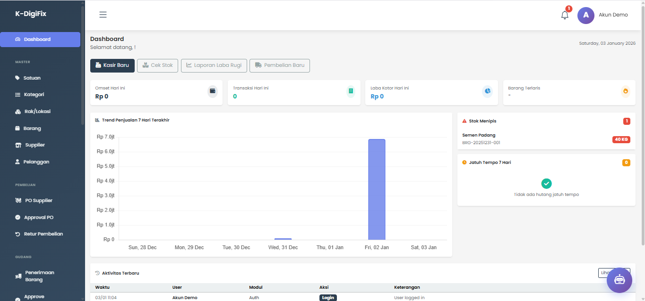This screenshot has width=645, height=301.
Task: Select the Dashboard menu item
Action: pos(40,39)
